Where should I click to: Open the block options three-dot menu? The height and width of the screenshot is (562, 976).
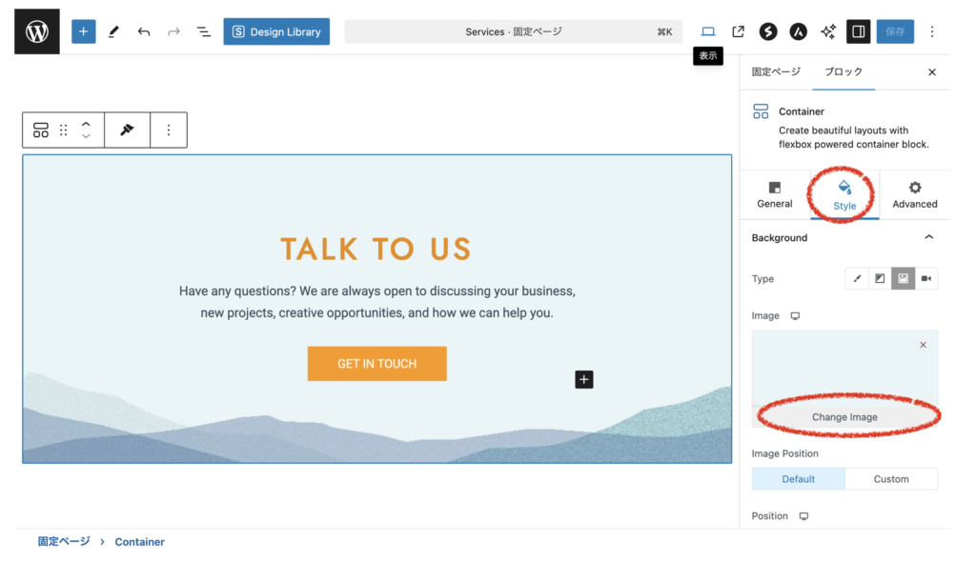pyautogui.click(x=169, y=130)
